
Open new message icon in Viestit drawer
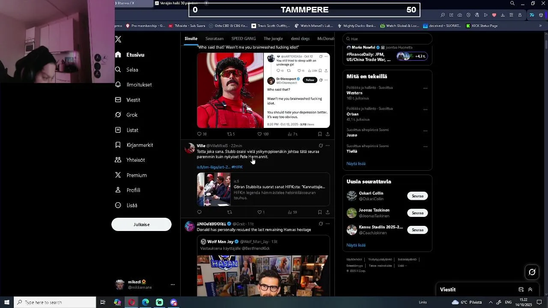click(521, 290)
